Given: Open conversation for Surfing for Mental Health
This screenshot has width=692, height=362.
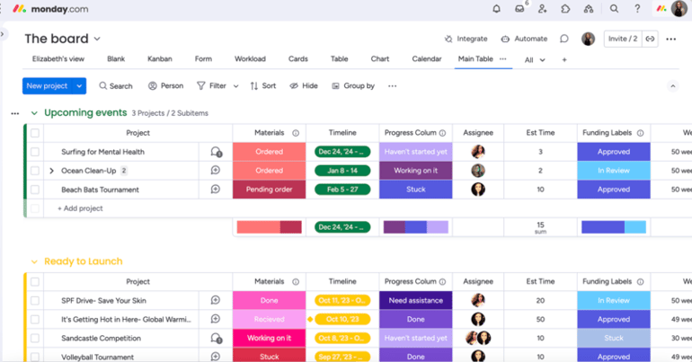Looking at the screenshot, I should pyautogui.click(x=216, y=152).
